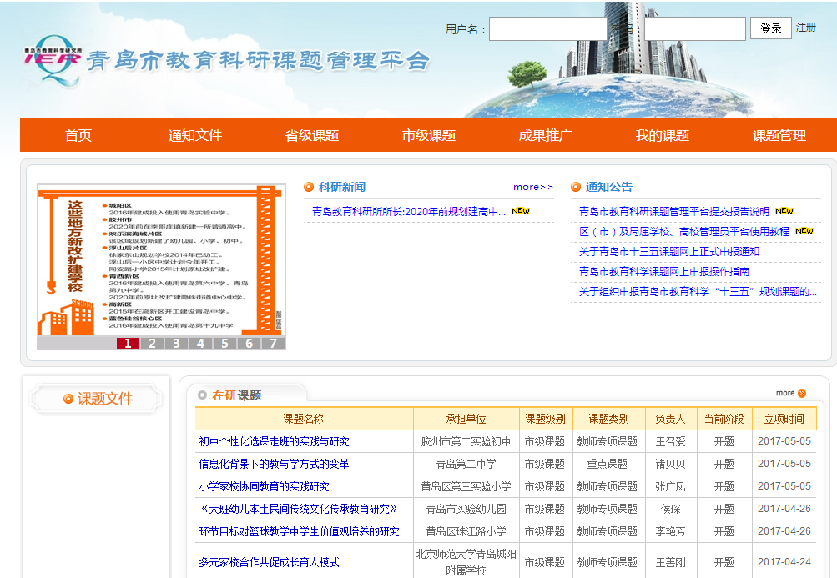Viewport: 837px width, 578px height.
Task: Click the slideshow image about 这些地方新改扩建学校
Action: point(161,260)
